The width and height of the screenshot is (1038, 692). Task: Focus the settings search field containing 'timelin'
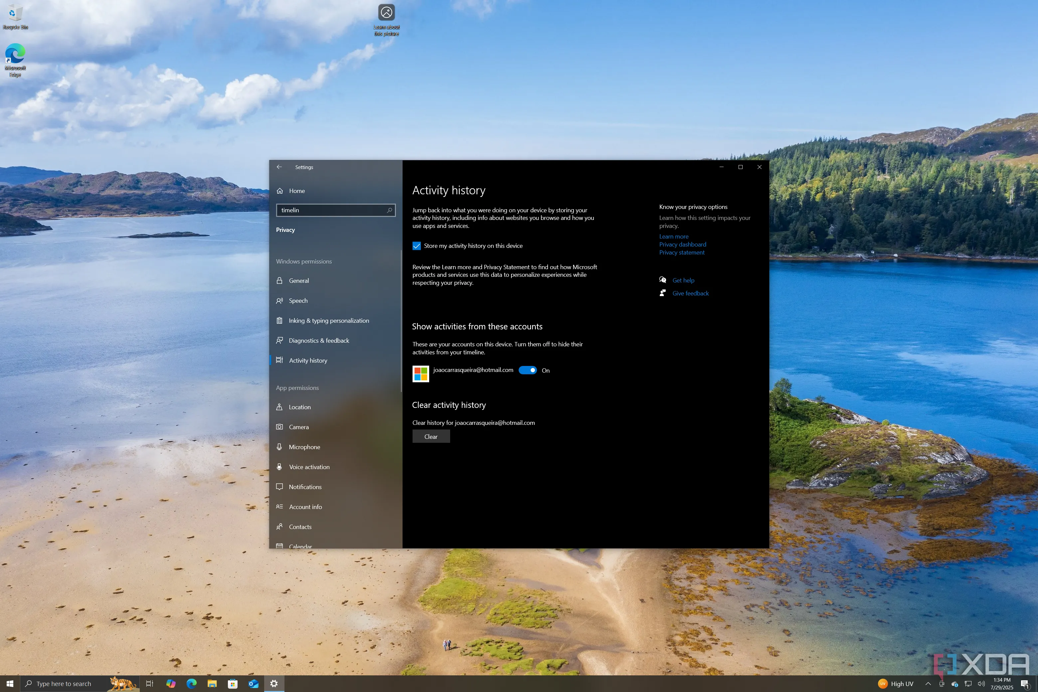pyautogui.click(x=335, y=210)
